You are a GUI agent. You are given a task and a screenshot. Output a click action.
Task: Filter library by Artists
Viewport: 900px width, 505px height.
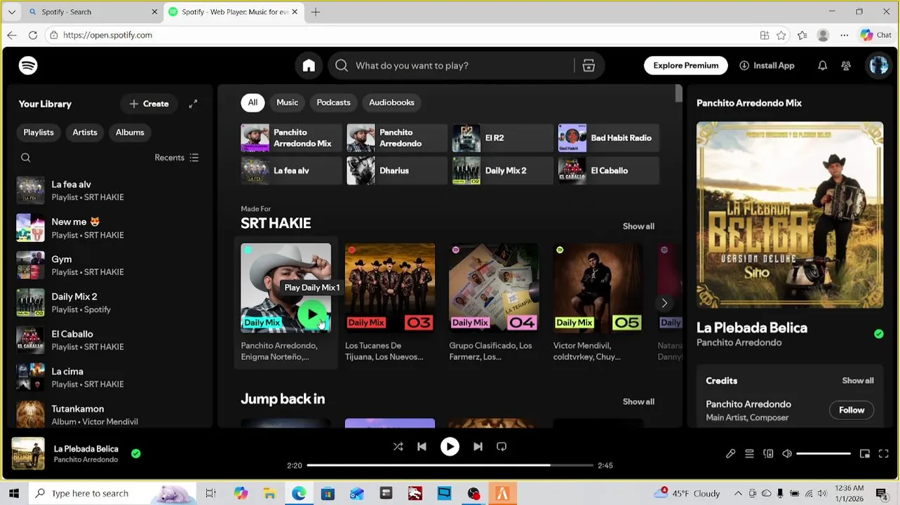(x=85, y=133)
